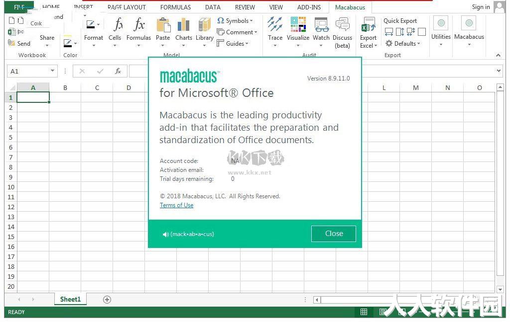Open the Terms of Use link
Screen dimensions: 510x322
(x=177, y=205)
